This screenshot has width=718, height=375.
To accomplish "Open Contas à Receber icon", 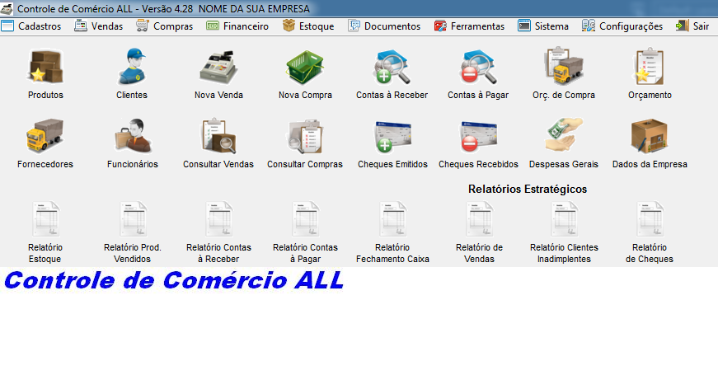I will pyautogui.click(x=392, y=68).
